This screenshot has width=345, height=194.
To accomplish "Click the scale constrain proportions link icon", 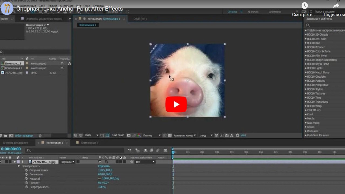I will point(99,179).
